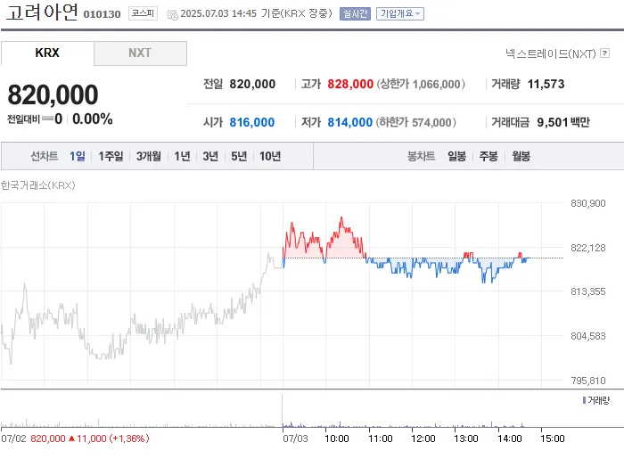Select the 3년 line chart period

point(210,156)
